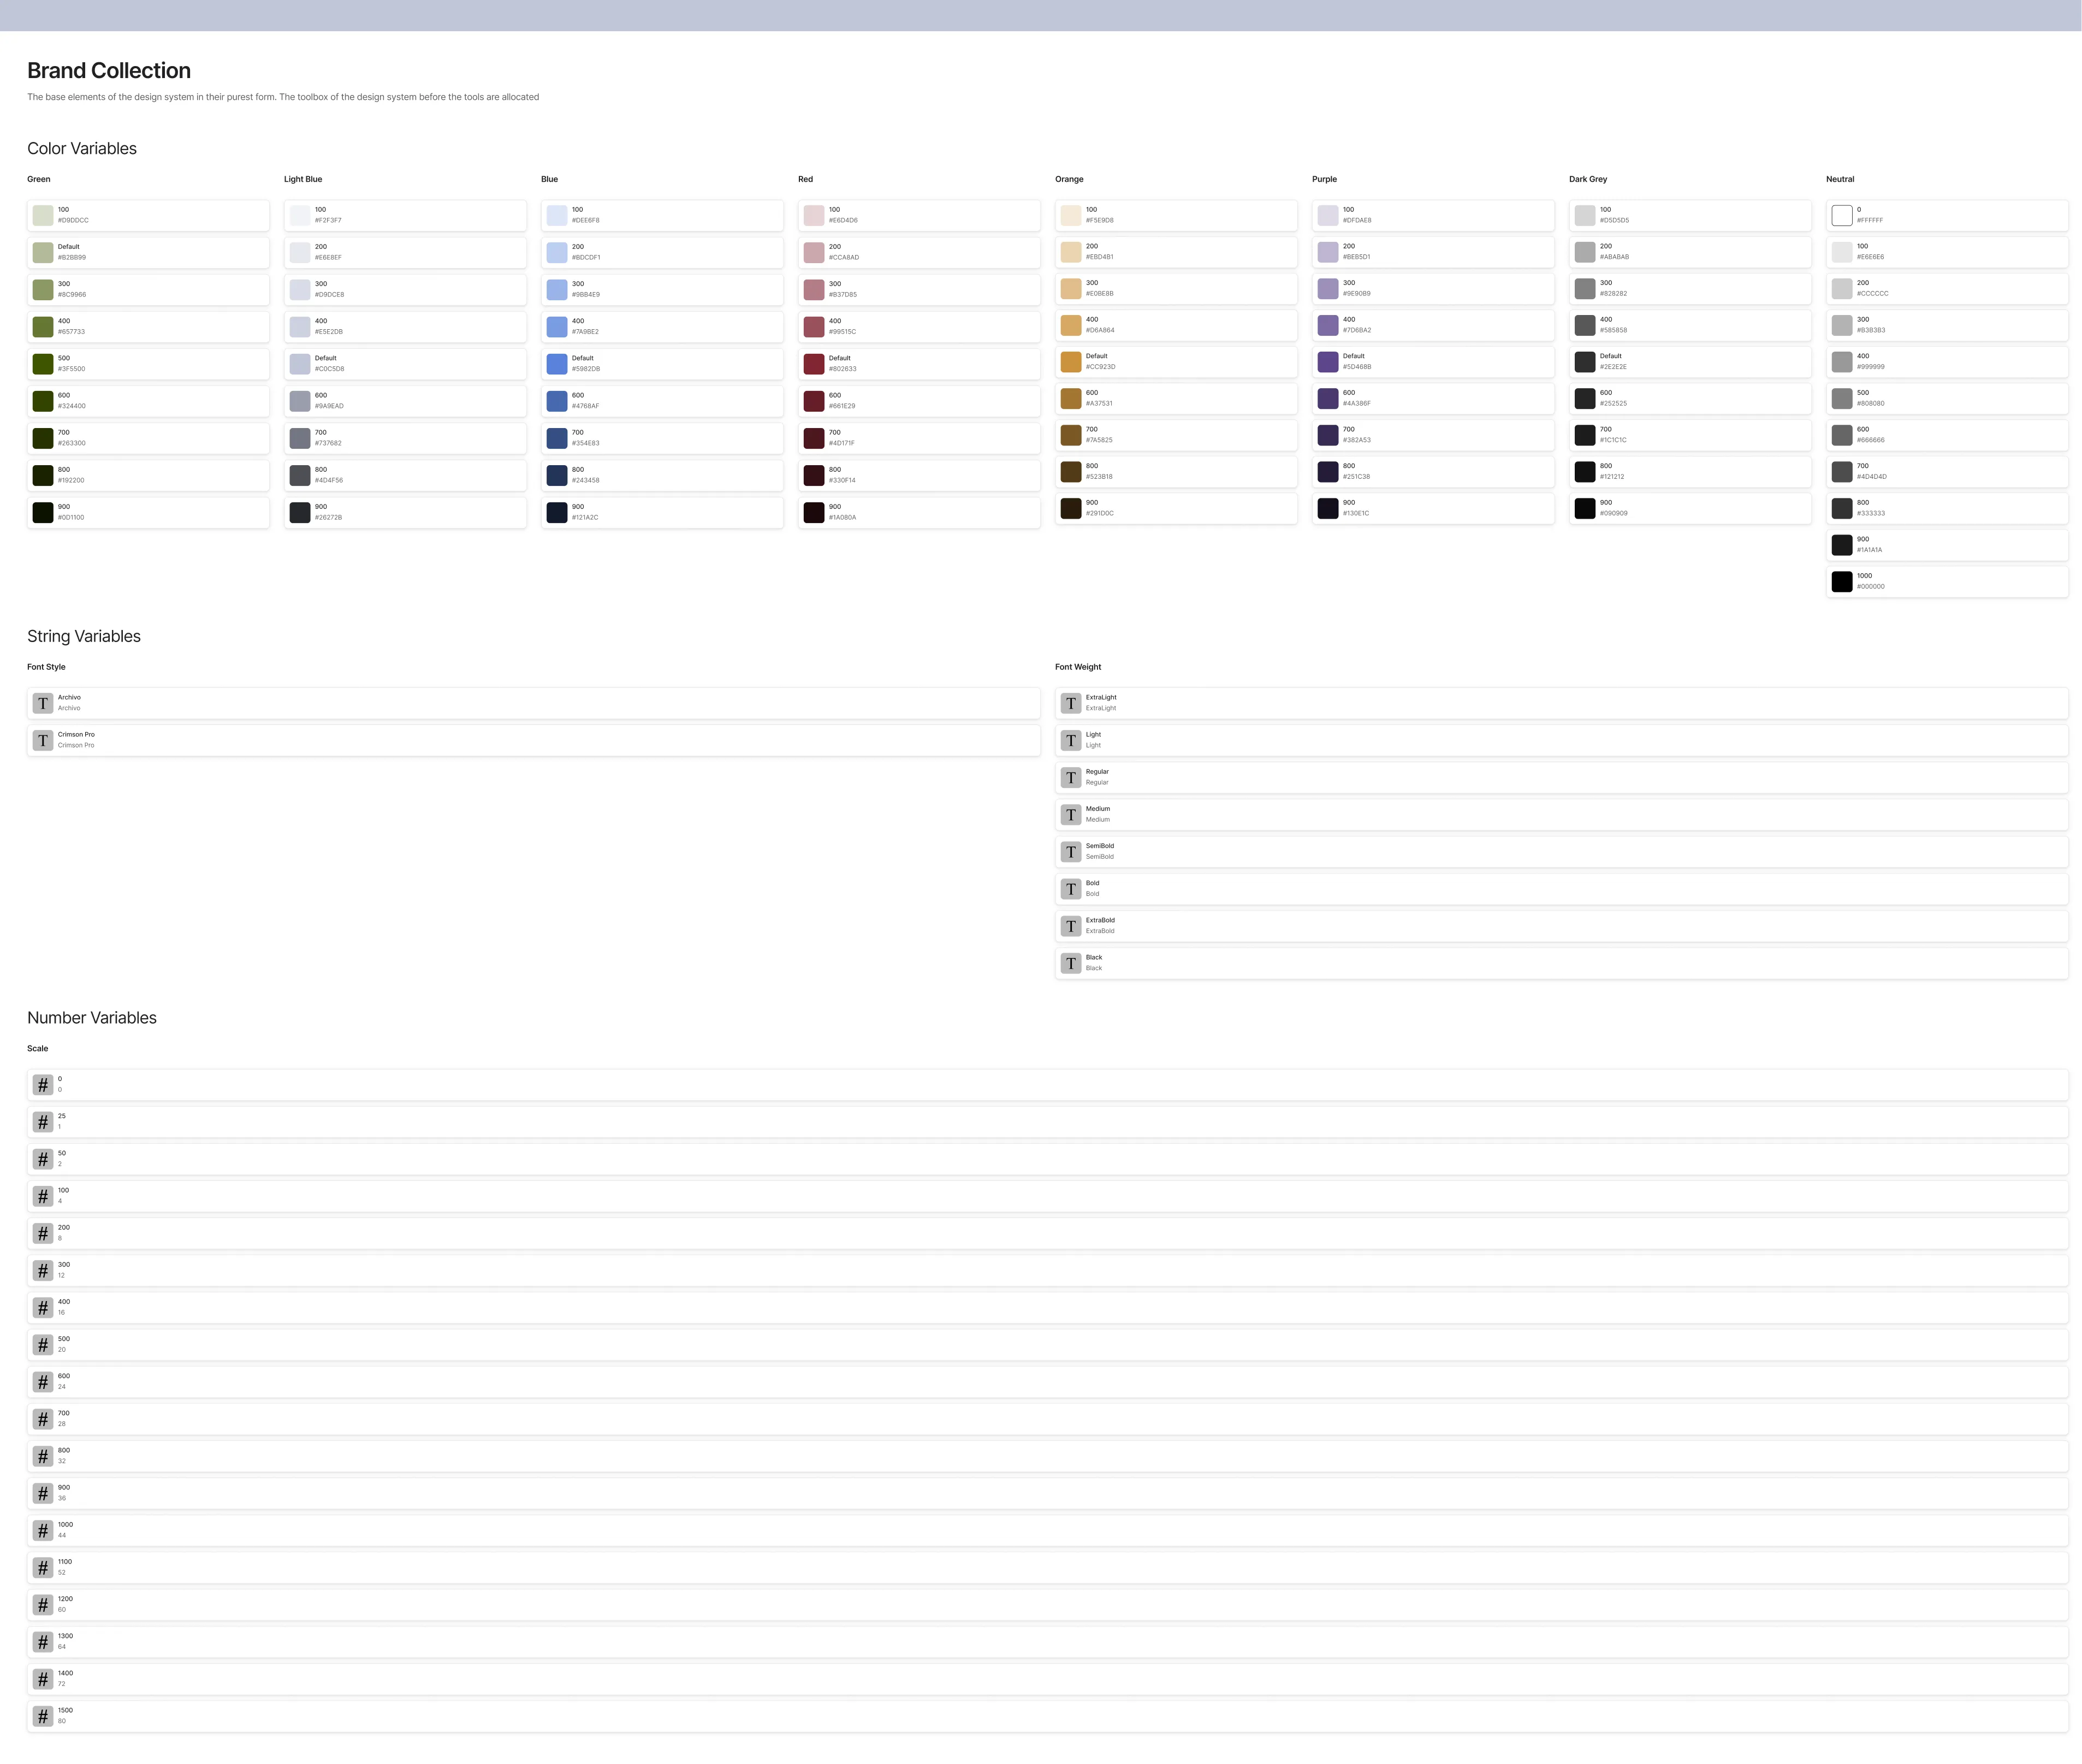Click the T icon beside Archivo font style
The image size is (2082, 1764).
coord(43,703)
